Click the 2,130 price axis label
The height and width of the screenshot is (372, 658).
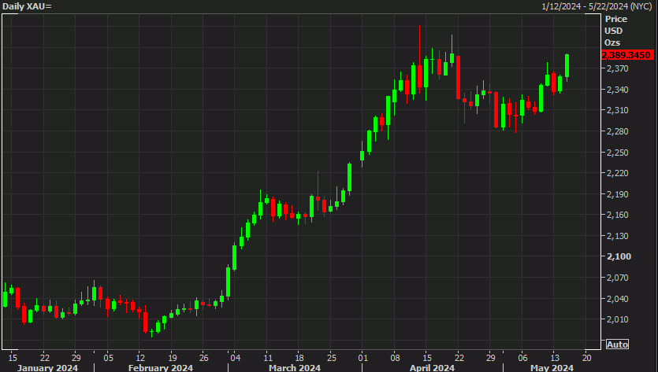[617, 236]
